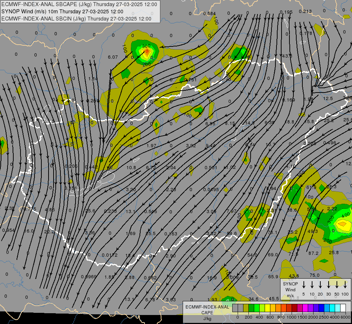This screenshot has height=324, width=352.
Task: Click the 1.14 value on the map
Action: tap(93, 79)
